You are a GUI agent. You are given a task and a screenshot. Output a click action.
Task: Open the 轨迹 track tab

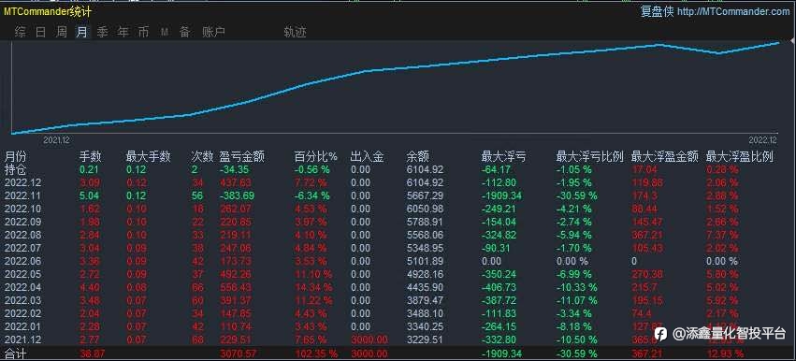point(296,33)
